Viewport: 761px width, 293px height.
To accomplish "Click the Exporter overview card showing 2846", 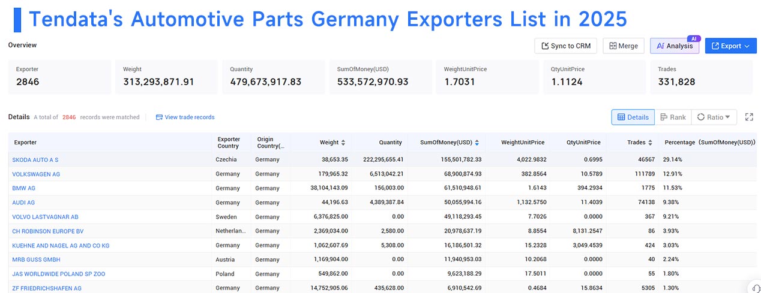I will point(59,77).
